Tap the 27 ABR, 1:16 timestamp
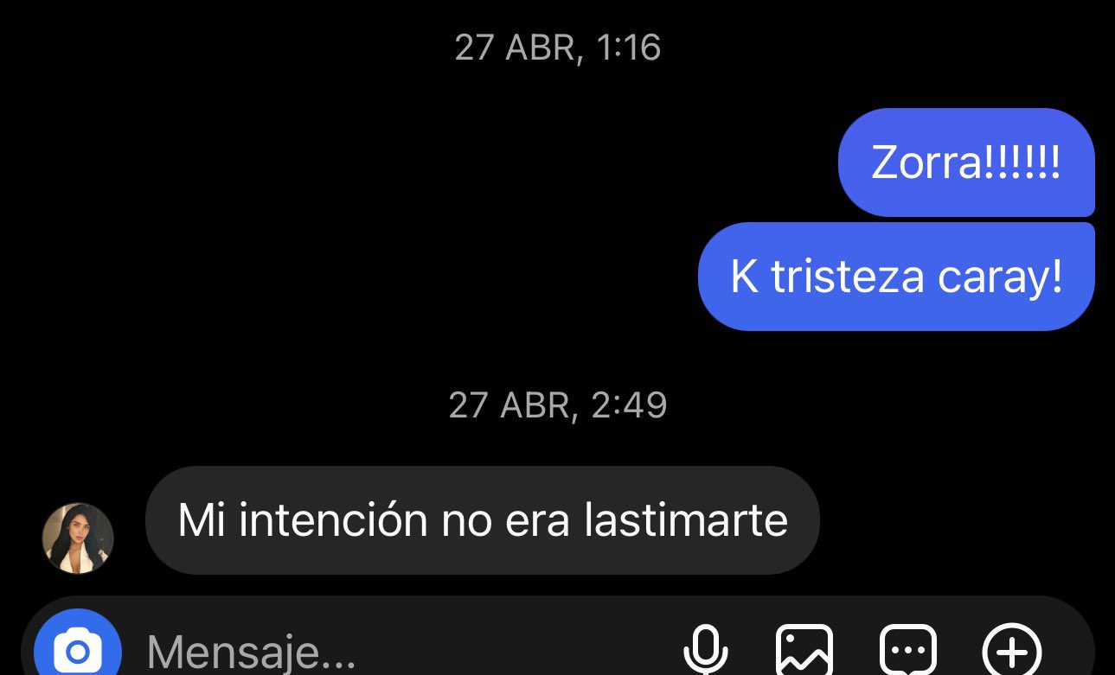This screenshot has width=1115, height=675. click(x=558, y=48)
